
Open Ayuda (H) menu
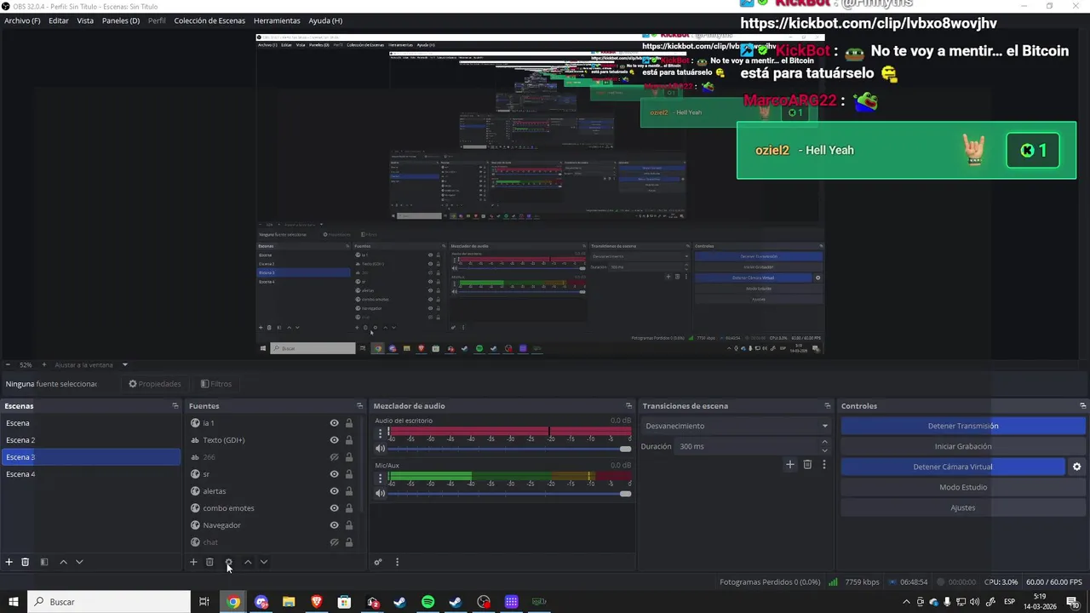[325, 20]
